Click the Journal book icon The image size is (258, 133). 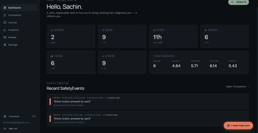pos(5,22)
